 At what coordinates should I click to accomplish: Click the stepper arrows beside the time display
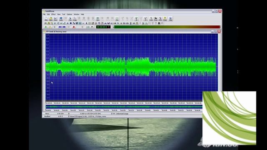click(x=113, y=27)
